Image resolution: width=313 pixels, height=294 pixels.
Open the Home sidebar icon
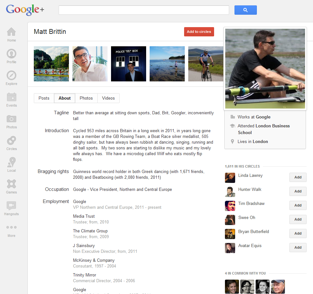(x=11, y=32)
